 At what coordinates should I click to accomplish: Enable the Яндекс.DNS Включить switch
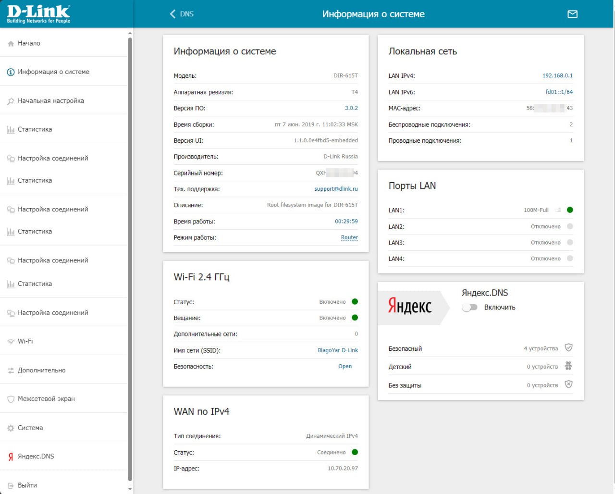click(x=469, y=308)
